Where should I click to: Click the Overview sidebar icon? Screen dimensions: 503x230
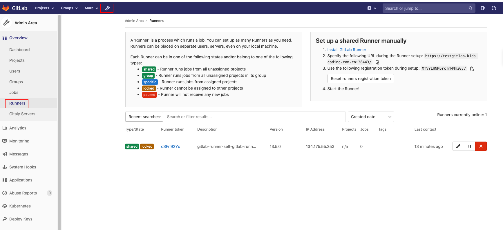(x=4, y=38)
